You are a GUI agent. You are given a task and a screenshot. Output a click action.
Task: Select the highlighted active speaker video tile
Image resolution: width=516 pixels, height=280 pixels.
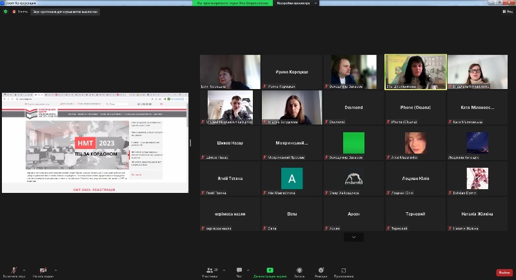(x=415, y=72)
